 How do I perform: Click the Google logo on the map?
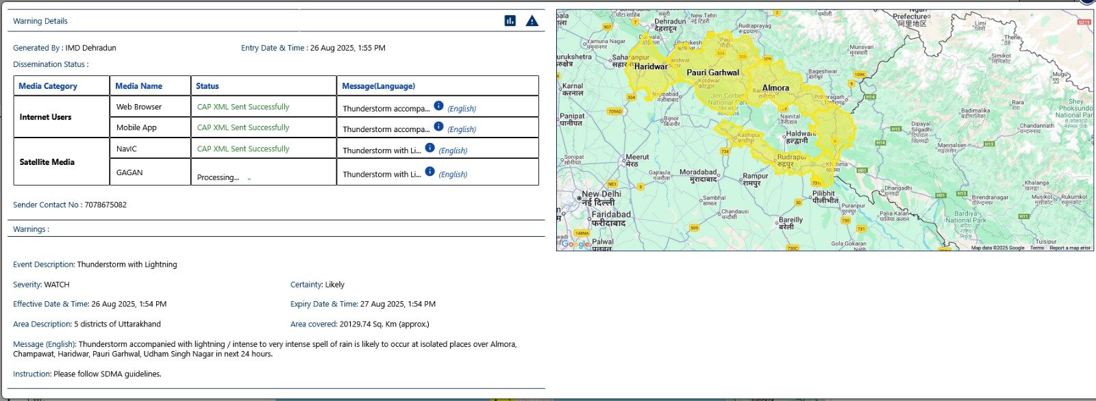tap(575, 244)
